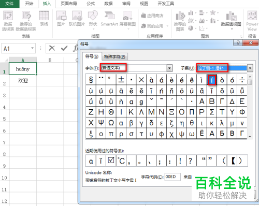Open the App Store (应用商店)
Screen dimensions: 259x206
pyautogui.click(x=152, y=16)
